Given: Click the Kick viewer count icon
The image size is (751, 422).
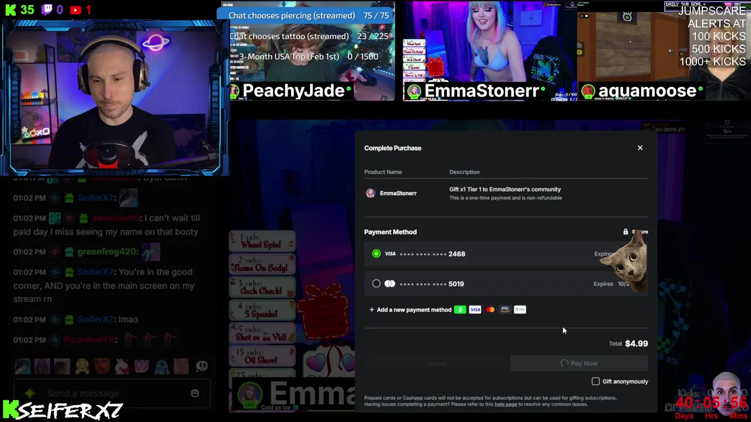Looking at the screenshot, I should pos(10,10).
